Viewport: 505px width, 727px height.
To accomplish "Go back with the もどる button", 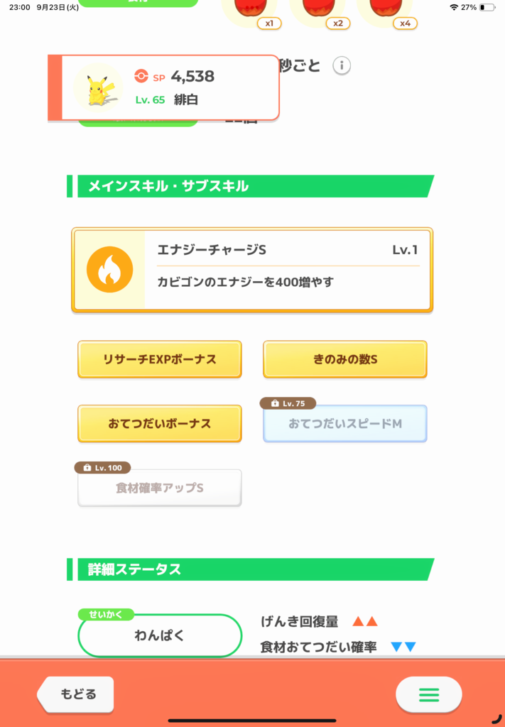I will (75, 694).
